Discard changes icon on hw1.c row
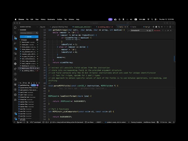Image resolution: width=188 pixels, height=141 pixels. point(33,68)
